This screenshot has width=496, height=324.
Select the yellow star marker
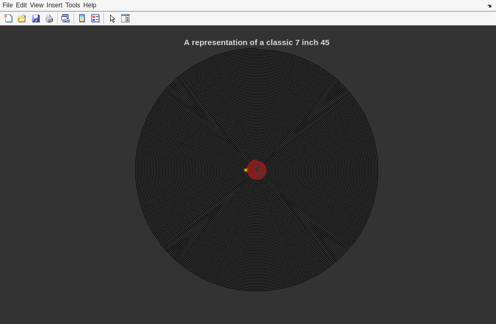pyautogui.click(x=246, y=170)
